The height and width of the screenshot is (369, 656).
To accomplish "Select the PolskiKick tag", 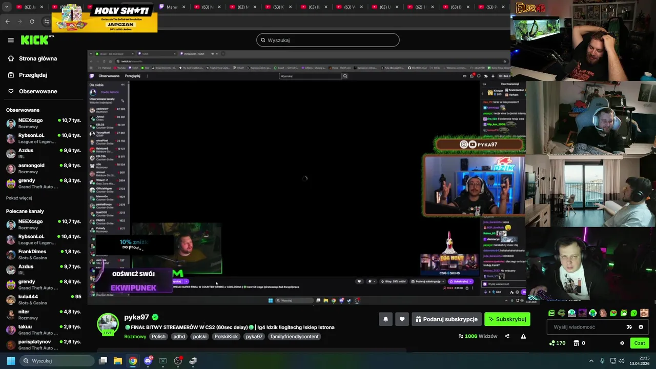I will click(226, 337).
